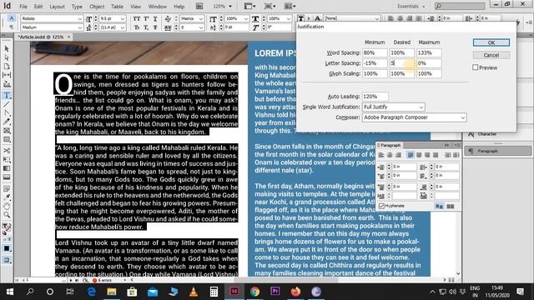Open Adobe Premiere Pro from the taskbar
Viewport: 534px width, 300px height.
pos(275,292)
